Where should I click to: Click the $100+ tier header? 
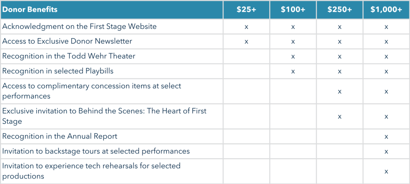coord(293,9)
